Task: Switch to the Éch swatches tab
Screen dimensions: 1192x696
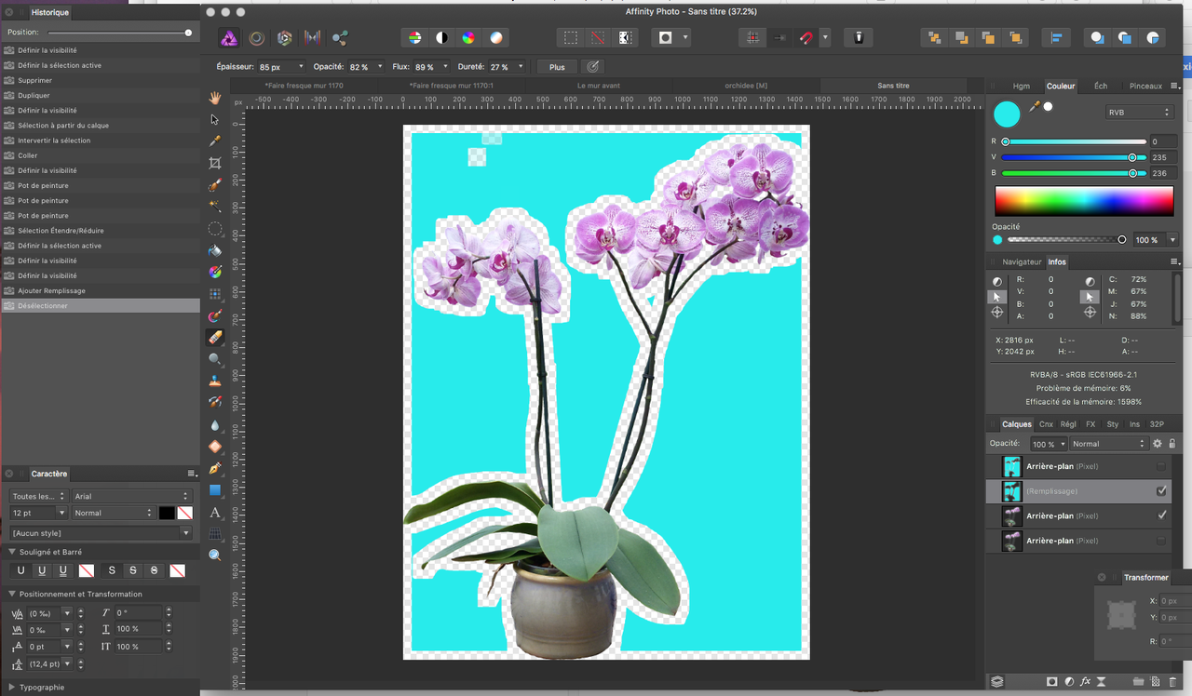Action: click(x=1101, y=86)
